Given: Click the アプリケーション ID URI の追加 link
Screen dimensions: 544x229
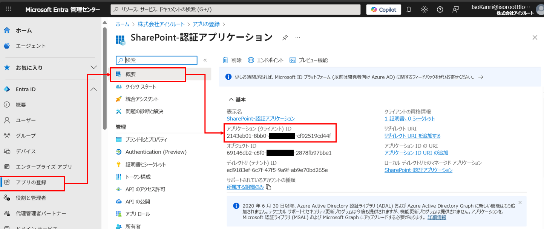Looking at the screenshot, I should pyautogui.click(x=416, y=153).
